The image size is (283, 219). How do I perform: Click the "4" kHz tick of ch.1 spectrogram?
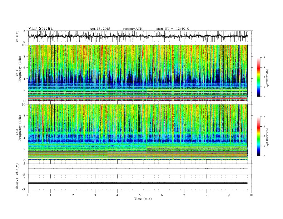pyautogui.click(x=25, y=79)
